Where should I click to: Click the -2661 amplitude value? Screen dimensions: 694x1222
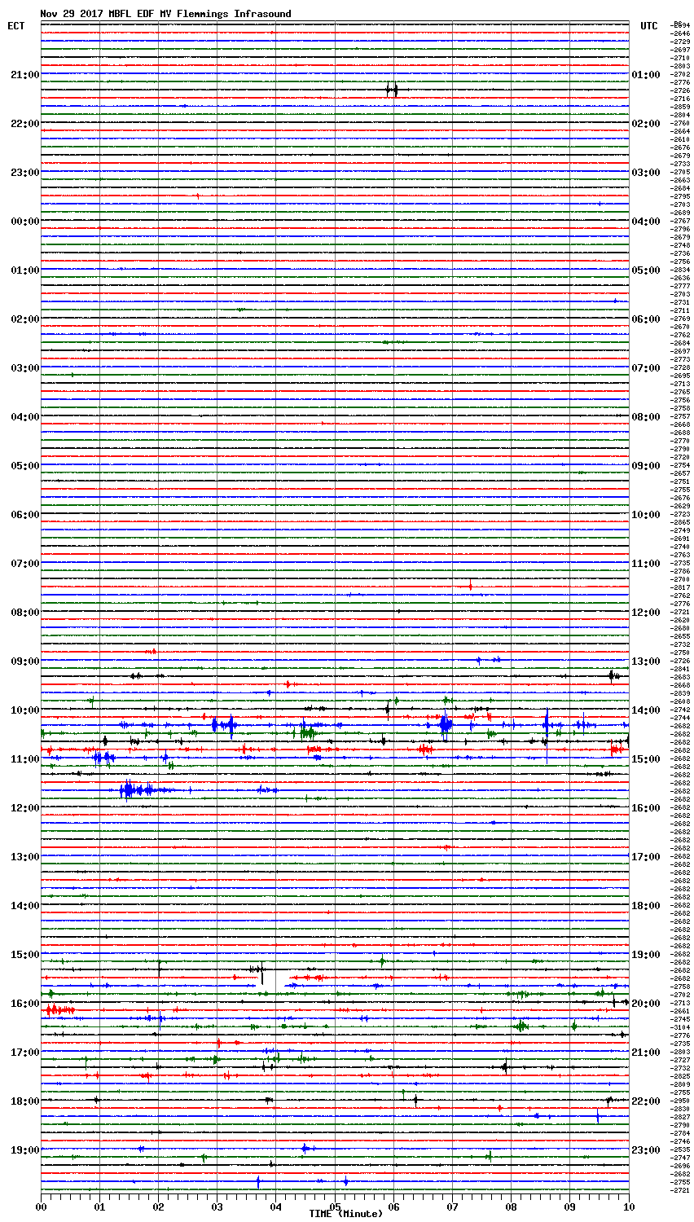coord(680,1011)
